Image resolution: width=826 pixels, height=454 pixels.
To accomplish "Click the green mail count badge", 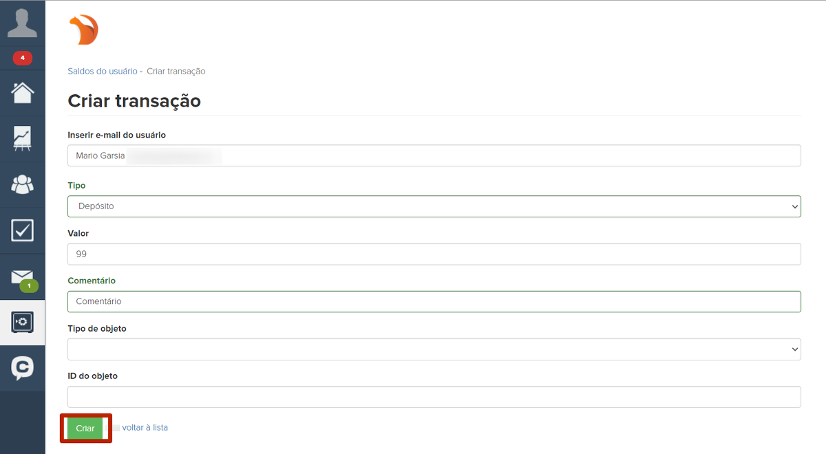I will [x=29, y=285].
